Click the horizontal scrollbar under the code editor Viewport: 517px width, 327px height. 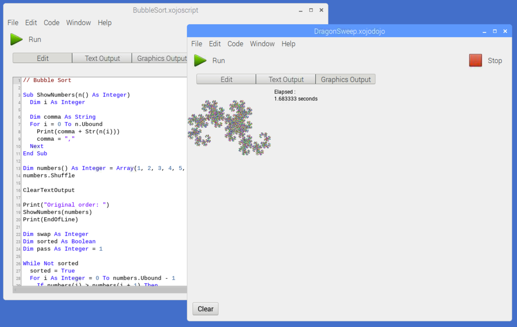(100, 290)
